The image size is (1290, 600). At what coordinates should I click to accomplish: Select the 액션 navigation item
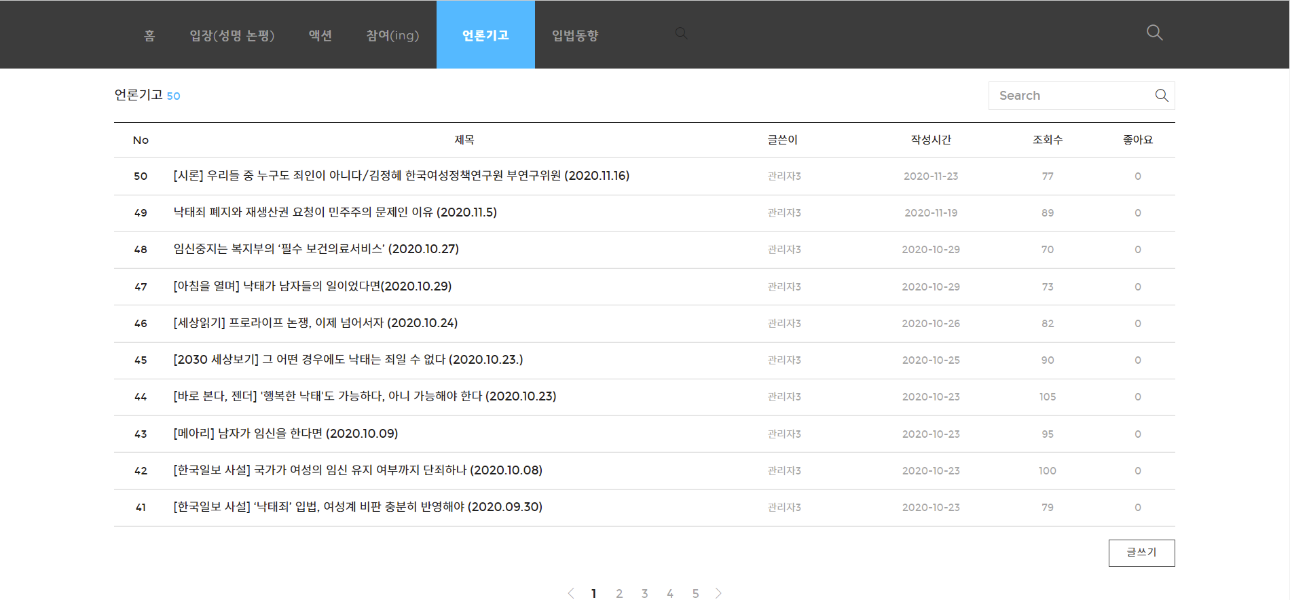(x=320, y=35)
